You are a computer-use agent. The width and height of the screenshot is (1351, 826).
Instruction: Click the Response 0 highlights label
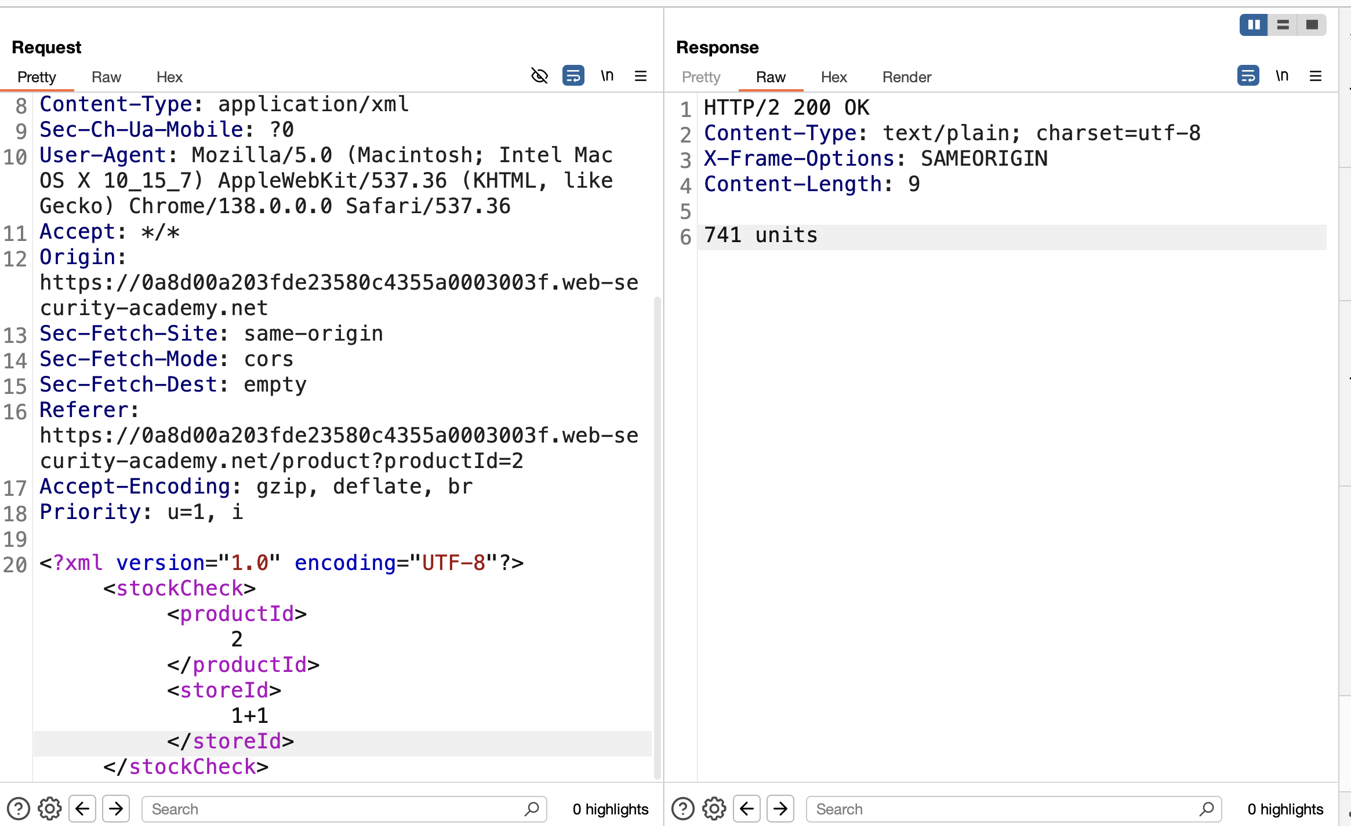[x=1285, y=809]
